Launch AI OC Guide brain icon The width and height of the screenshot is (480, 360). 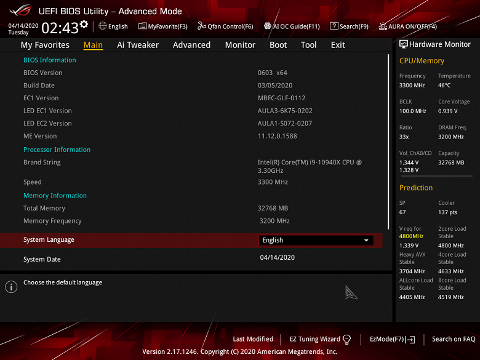point(268,26)
